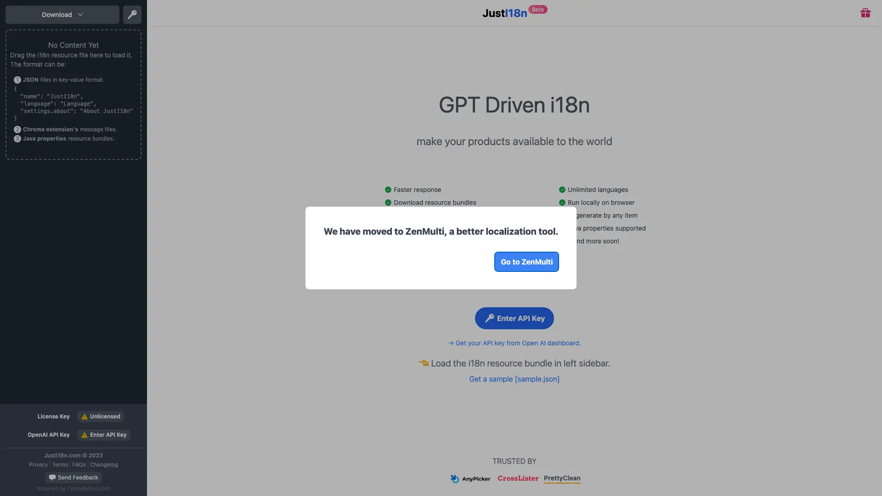Click Go to ZenMulti button
This screenshot has width=882, height=496.
(526, 262)
